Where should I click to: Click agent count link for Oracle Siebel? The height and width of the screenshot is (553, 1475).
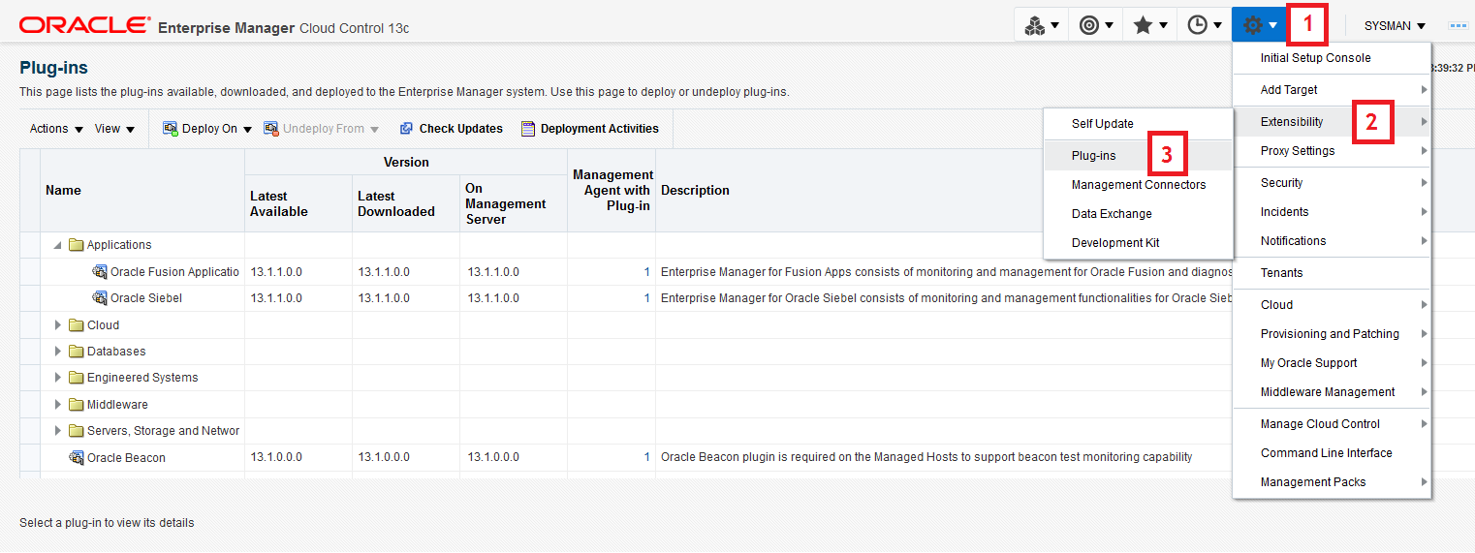point(646,298)
